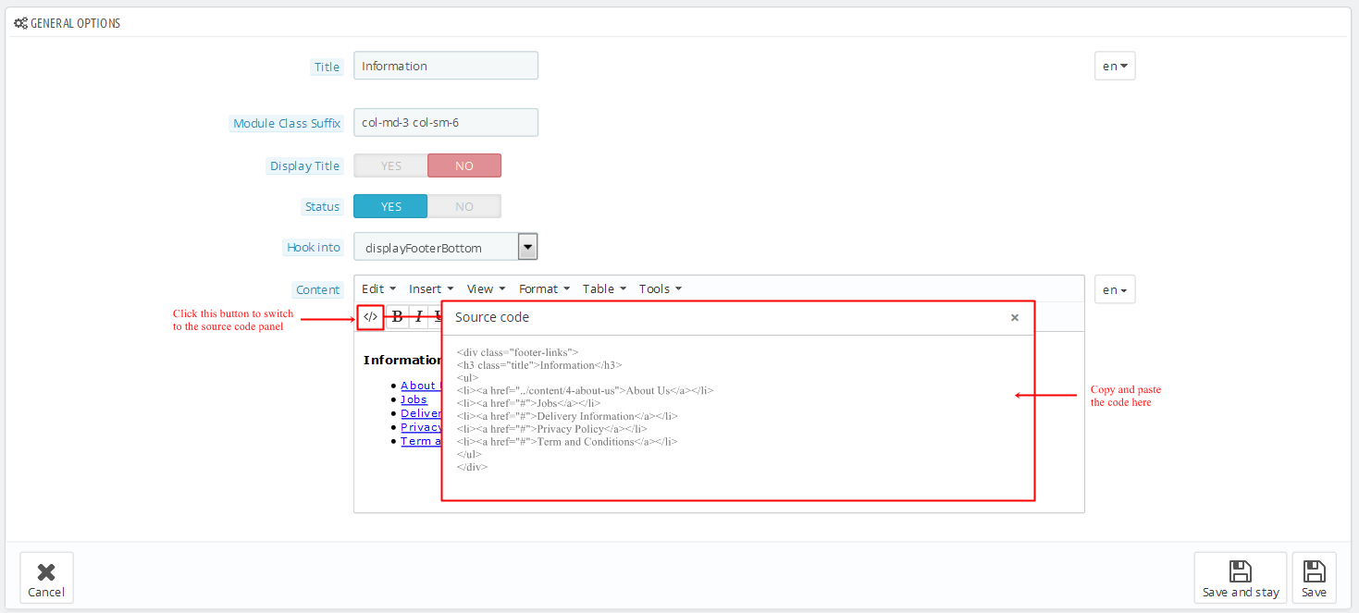Toggle italic formatting in the editor

[x=418, y=317]
